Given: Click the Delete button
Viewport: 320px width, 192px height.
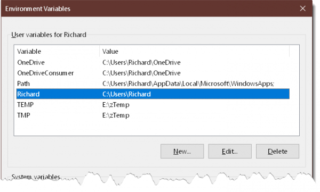Looking at the screenshot, I should point(277,151).
